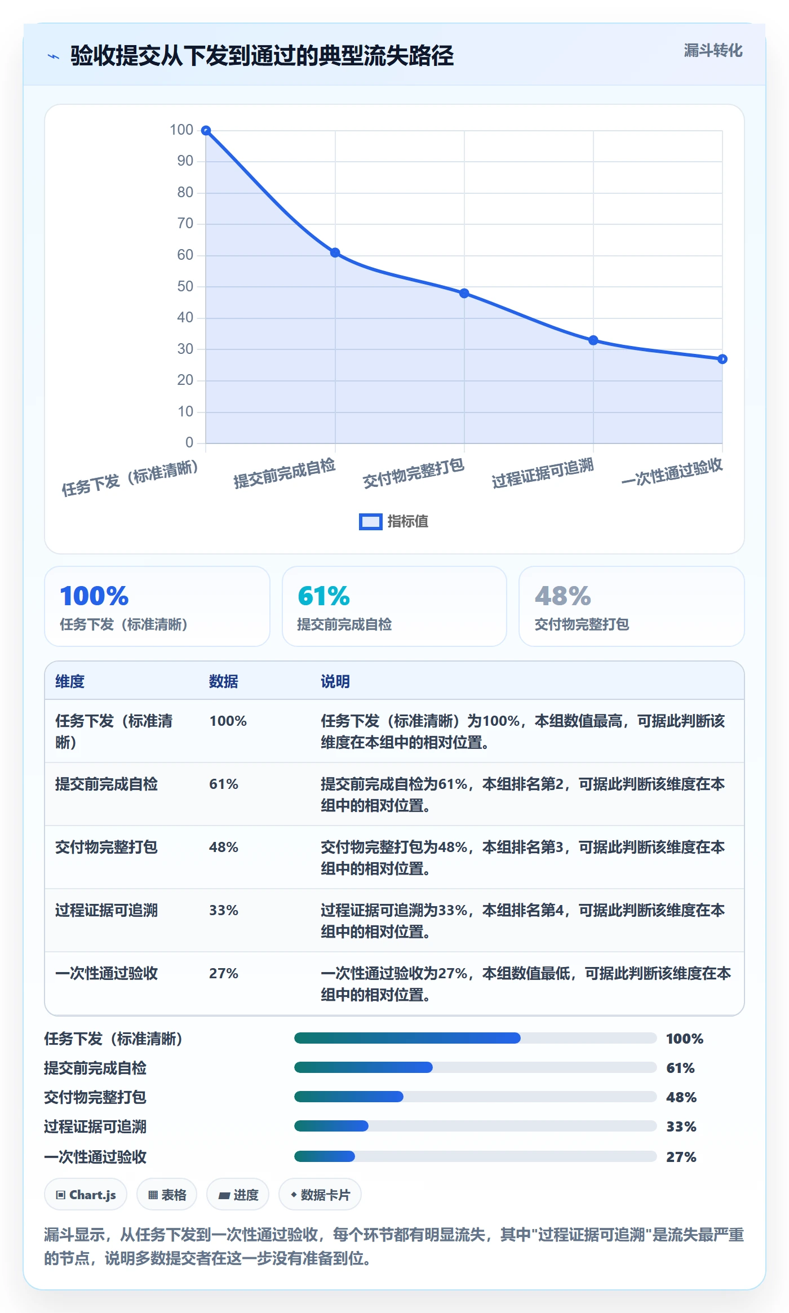Click the chart point for 提交前完成自检
Screen dimensions: 789x1313
(x=335, y=252)
